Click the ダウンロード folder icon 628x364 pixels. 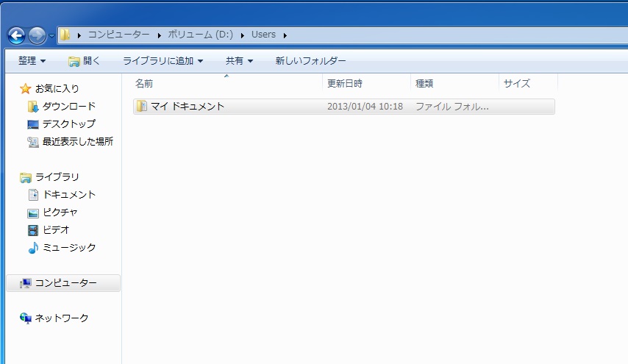coord(33,107)
